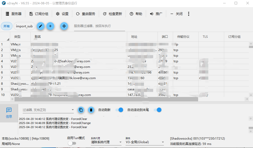The width and height of the screenshot is (253, 148).
Task: Copy log messages using the copy icon
Action: [81, 110]
